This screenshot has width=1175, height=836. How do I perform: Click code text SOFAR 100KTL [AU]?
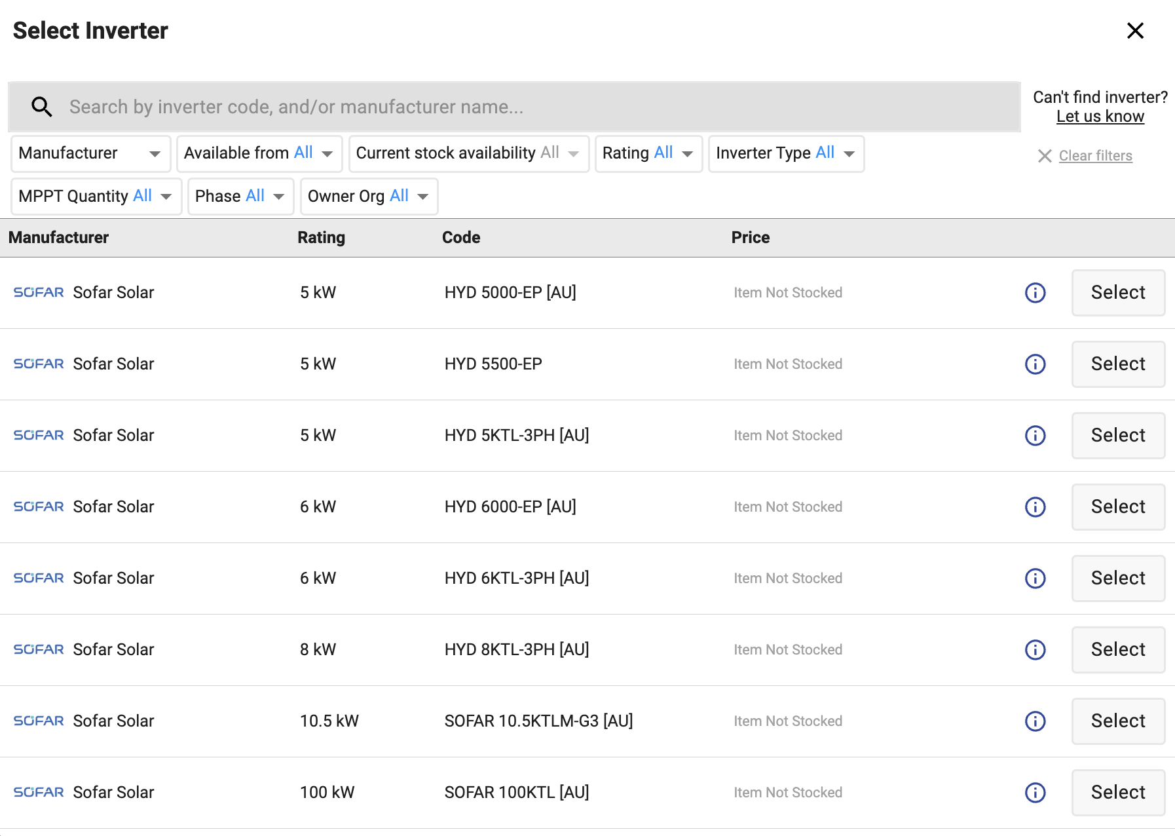517,793
